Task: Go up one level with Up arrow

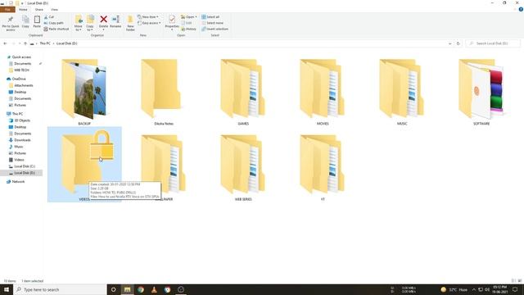Action: coord(25,43)
